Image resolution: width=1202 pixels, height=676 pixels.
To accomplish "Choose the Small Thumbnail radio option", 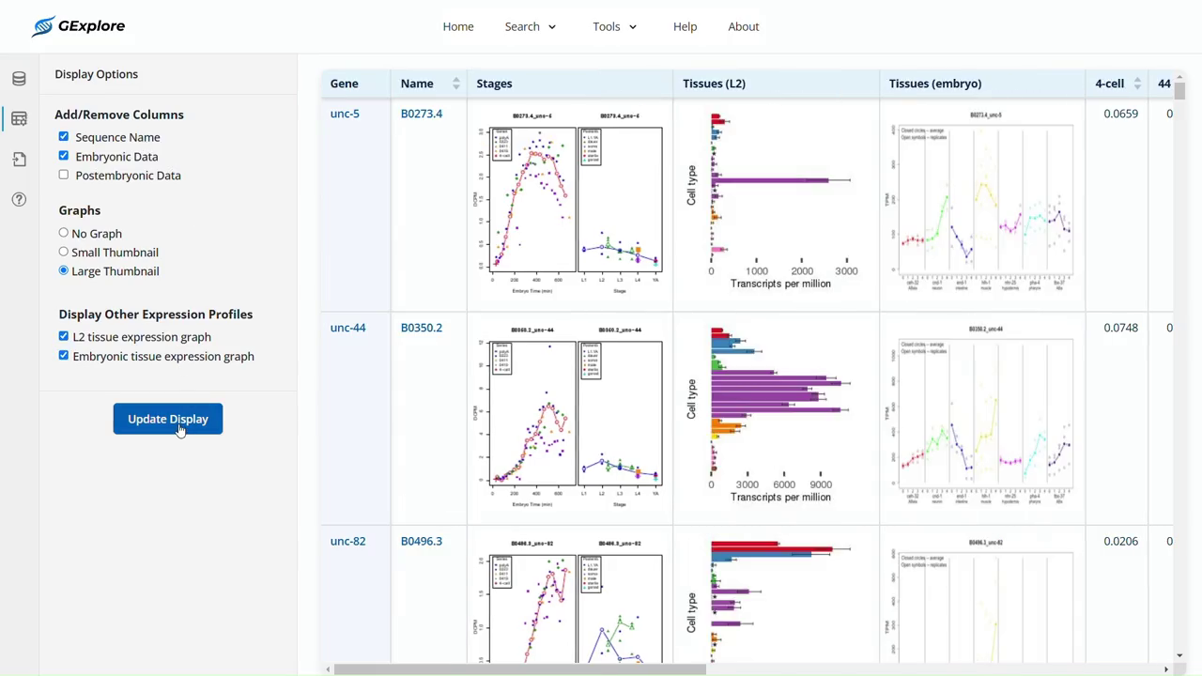I will point(64,252).
